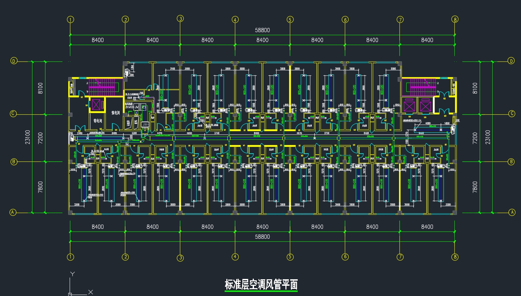Select the top grid axis bubble numbered 8
This screenshot has height=296, width=521.
pyautogui.click(x=455, y=19)
